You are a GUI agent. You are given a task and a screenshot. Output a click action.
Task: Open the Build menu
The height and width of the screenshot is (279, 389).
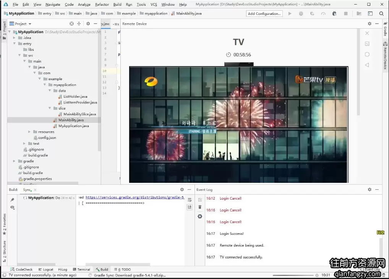(x=117, y=5)
